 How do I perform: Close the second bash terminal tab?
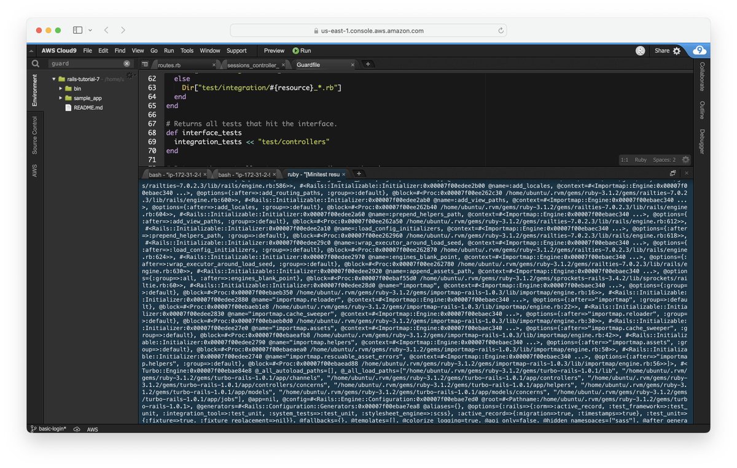coord(275,174)
